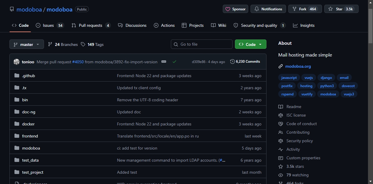Screen dimensions: 373x184
Task: Click the .github folder icon
Action: (17, 76)
